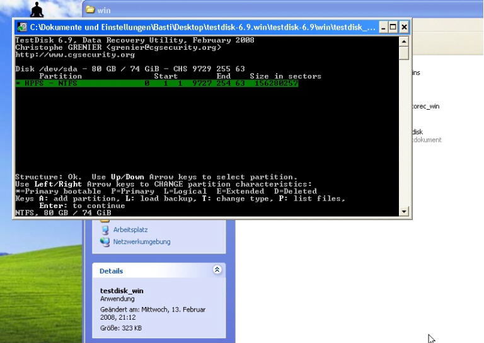Viewport: 484px width, 343px height.
Task: Click the Netzwerkumgebung globe icon
Action: click(105, 241)
